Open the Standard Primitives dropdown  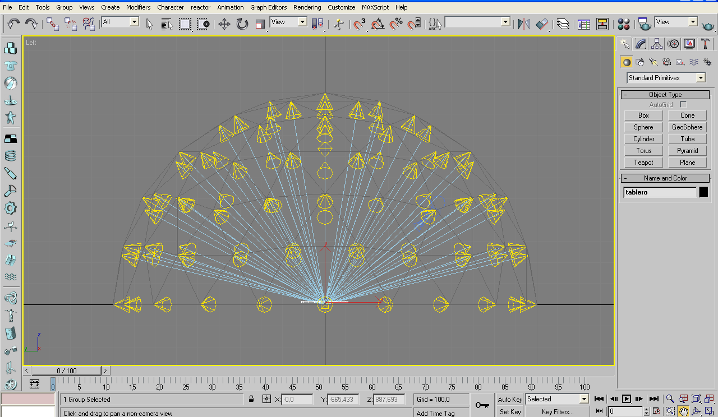click(x=700, y=78)
